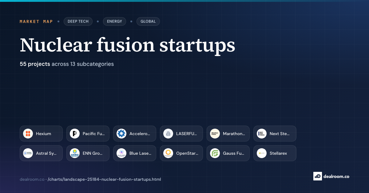Click the landscape-25184 chart URL path

point(104,179)
